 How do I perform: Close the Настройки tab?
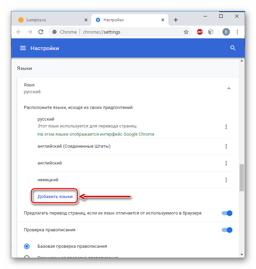(x=163, y=20)
